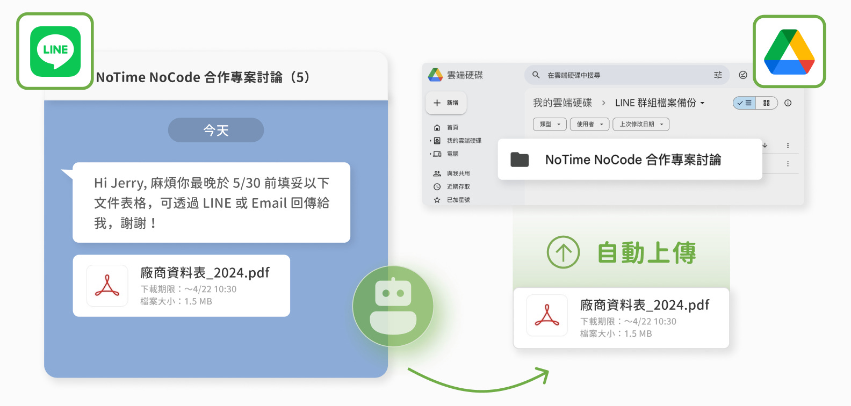851x406 pixels.
Task: Switch to list view layout
Action: pos(745,103)
